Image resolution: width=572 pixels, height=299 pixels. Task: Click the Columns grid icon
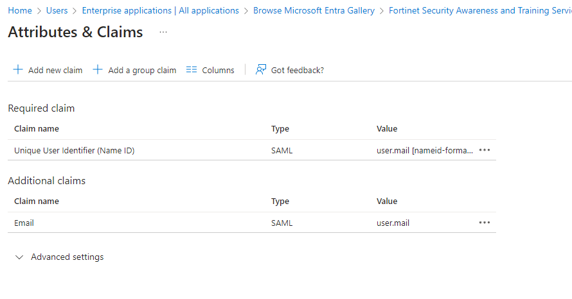point(191,70)
